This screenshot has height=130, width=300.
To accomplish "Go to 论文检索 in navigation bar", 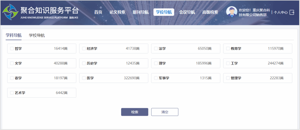I will pyautogui.click(x=117, y=12).
